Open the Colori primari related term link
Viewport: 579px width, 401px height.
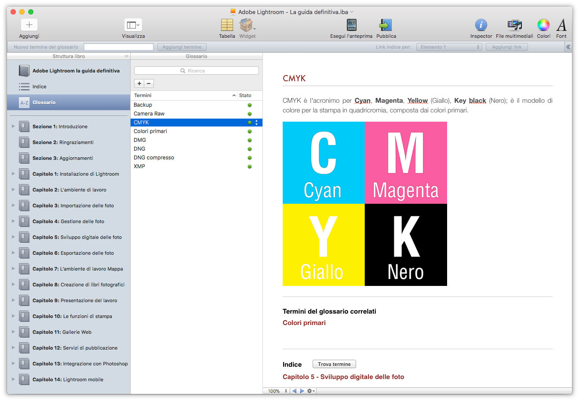304,323
